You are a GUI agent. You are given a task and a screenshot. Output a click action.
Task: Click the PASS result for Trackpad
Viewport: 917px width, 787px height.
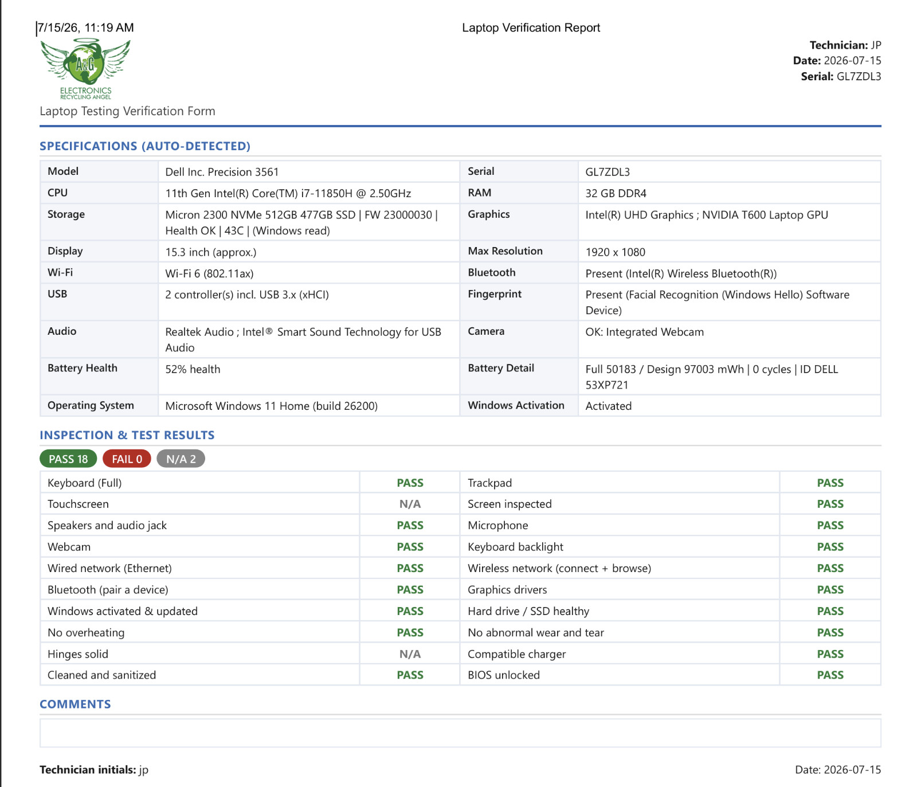[x=830, y=483]
